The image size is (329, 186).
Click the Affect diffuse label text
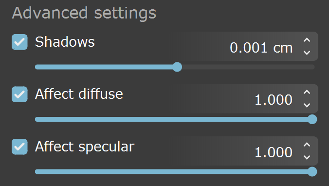79,94
